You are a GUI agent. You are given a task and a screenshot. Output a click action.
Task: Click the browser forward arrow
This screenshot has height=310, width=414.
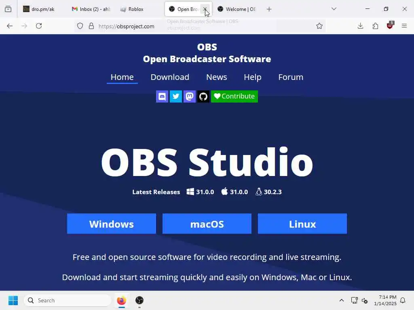(24, 26)
